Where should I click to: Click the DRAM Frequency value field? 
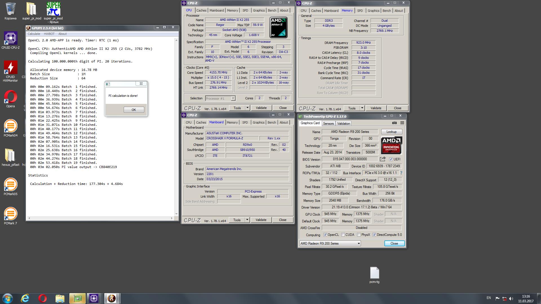coord(363,43)
